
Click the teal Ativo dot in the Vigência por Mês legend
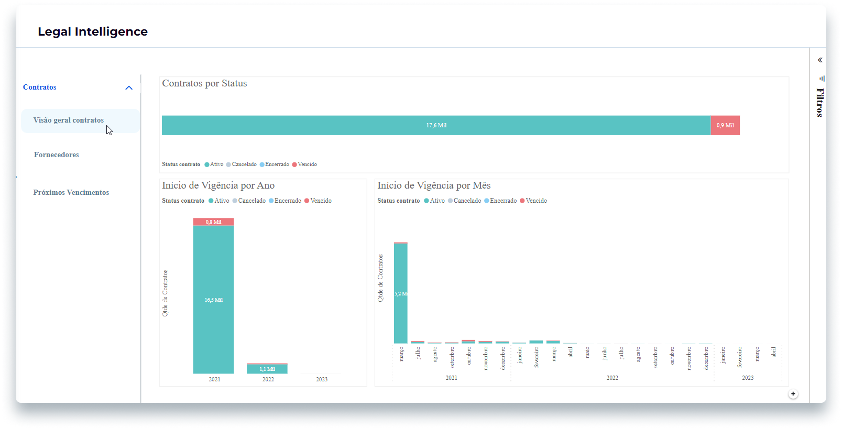[x=427, y=201]
